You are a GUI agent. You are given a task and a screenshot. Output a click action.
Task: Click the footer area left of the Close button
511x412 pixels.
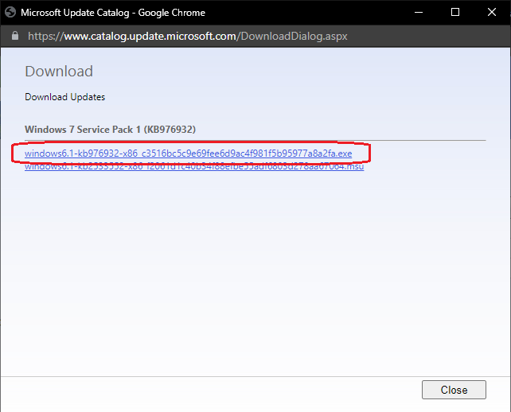207,391
